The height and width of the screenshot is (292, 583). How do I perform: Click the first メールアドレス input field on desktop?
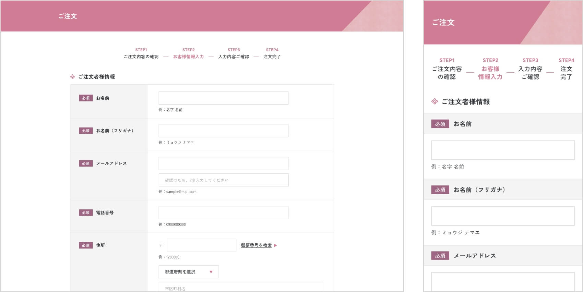223,163
